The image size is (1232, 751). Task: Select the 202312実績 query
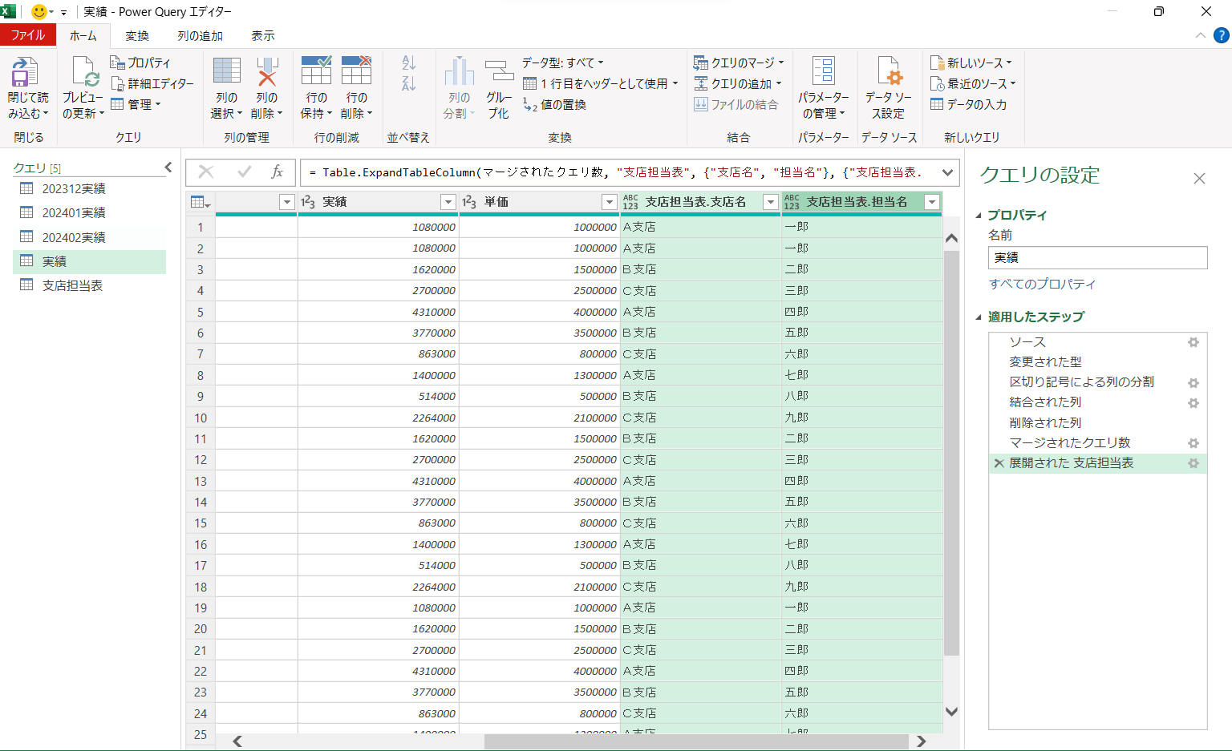coord(89,188)
